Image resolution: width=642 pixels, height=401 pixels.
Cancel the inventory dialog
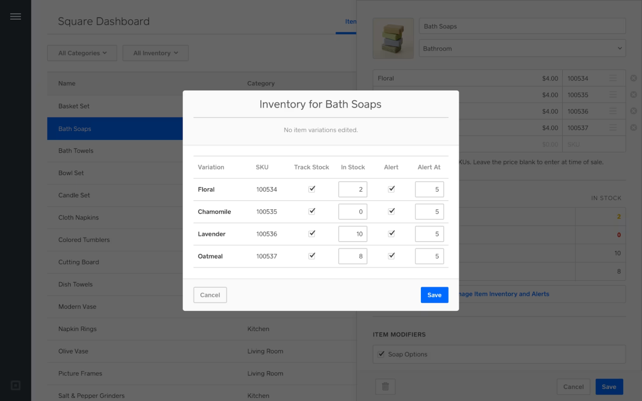(x=210, y=295)
